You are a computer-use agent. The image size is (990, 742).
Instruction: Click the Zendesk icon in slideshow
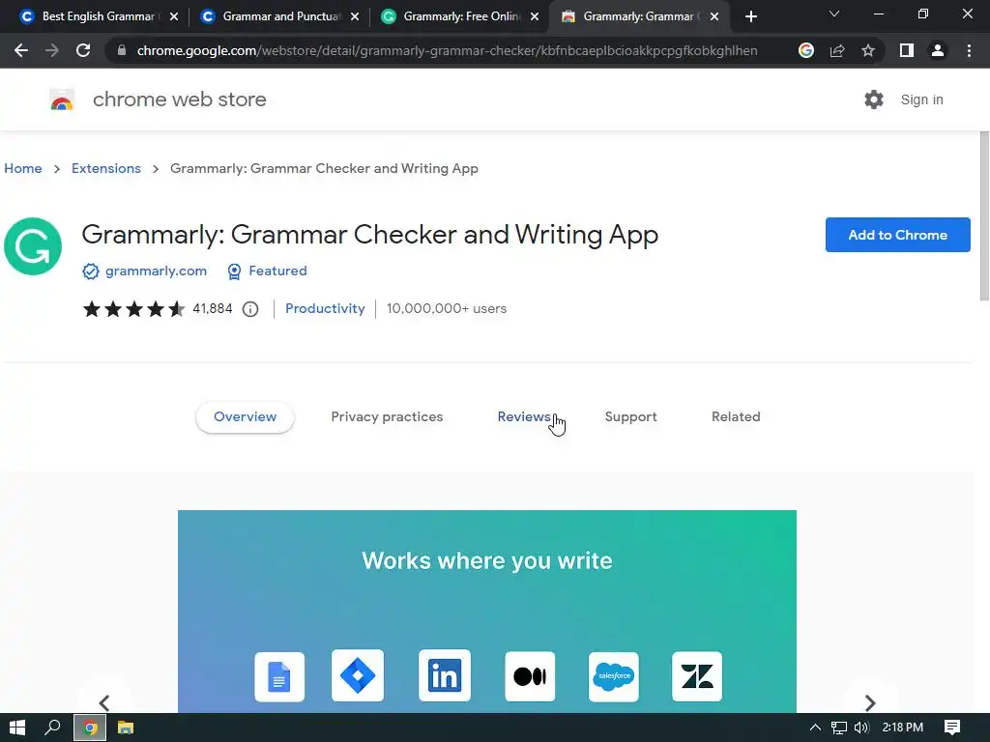pos(697,676)
